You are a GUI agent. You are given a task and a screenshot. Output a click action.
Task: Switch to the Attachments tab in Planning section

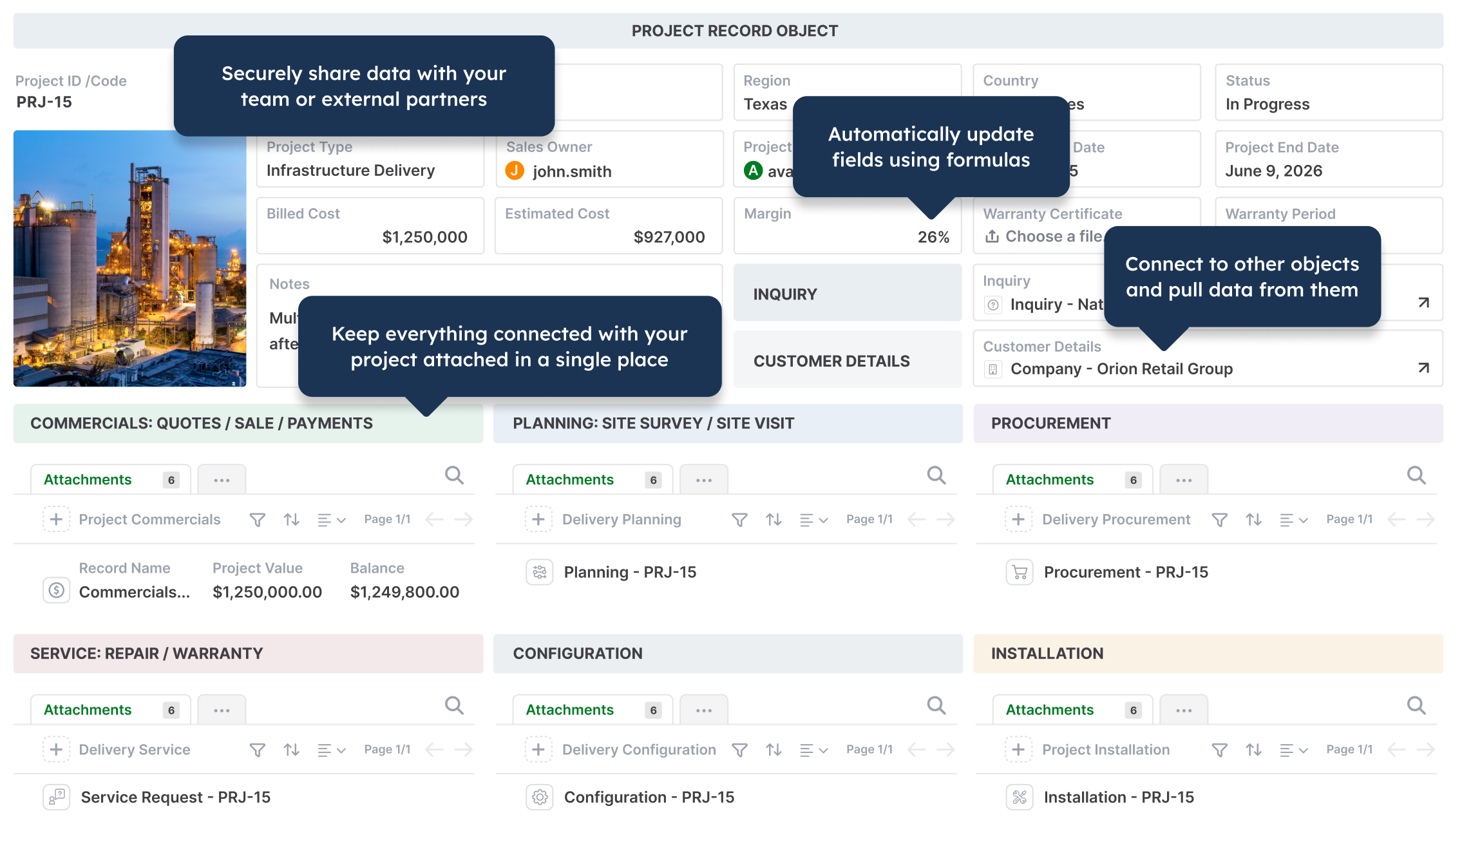569,479
